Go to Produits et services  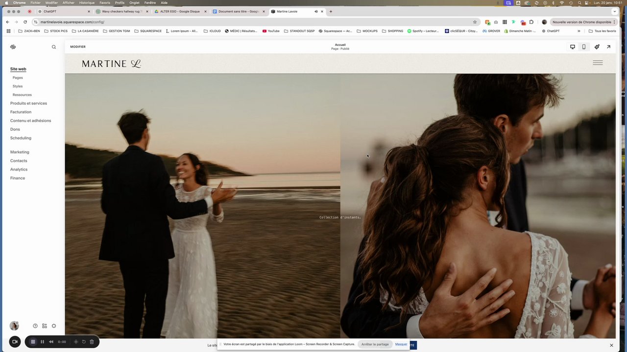tap(29, 103)
